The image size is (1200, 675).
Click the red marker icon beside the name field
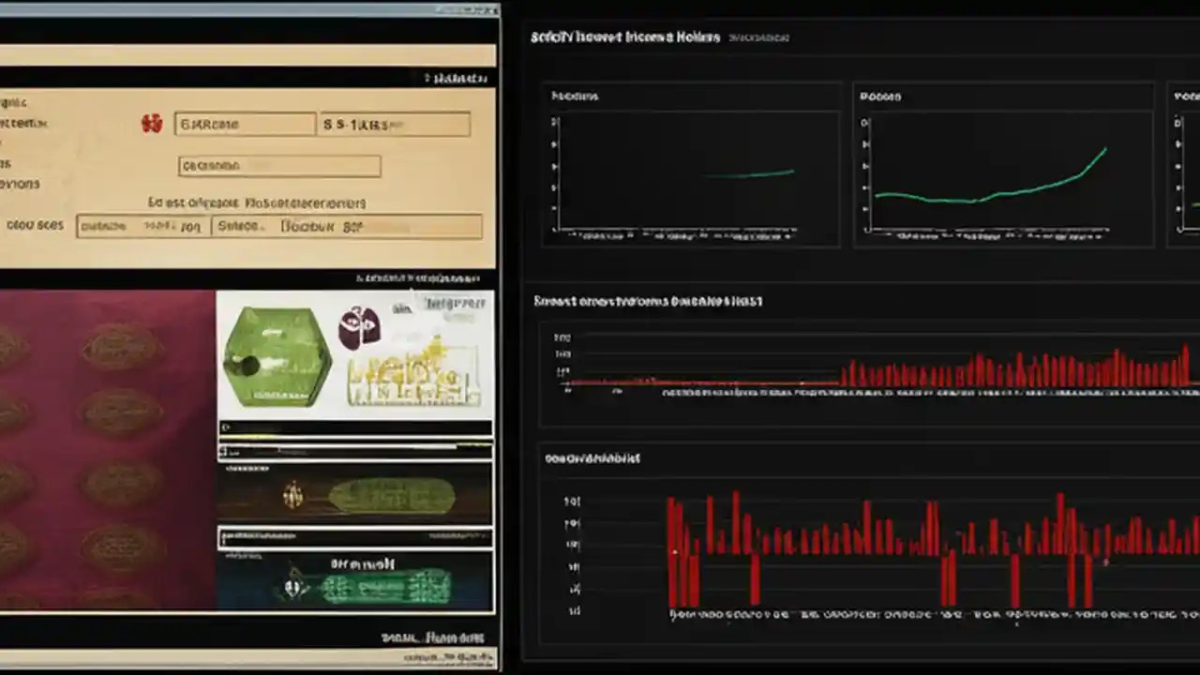[153, 123]
